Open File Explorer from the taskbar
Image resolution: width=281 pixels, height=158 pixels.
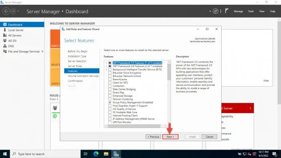coord(106,154)
